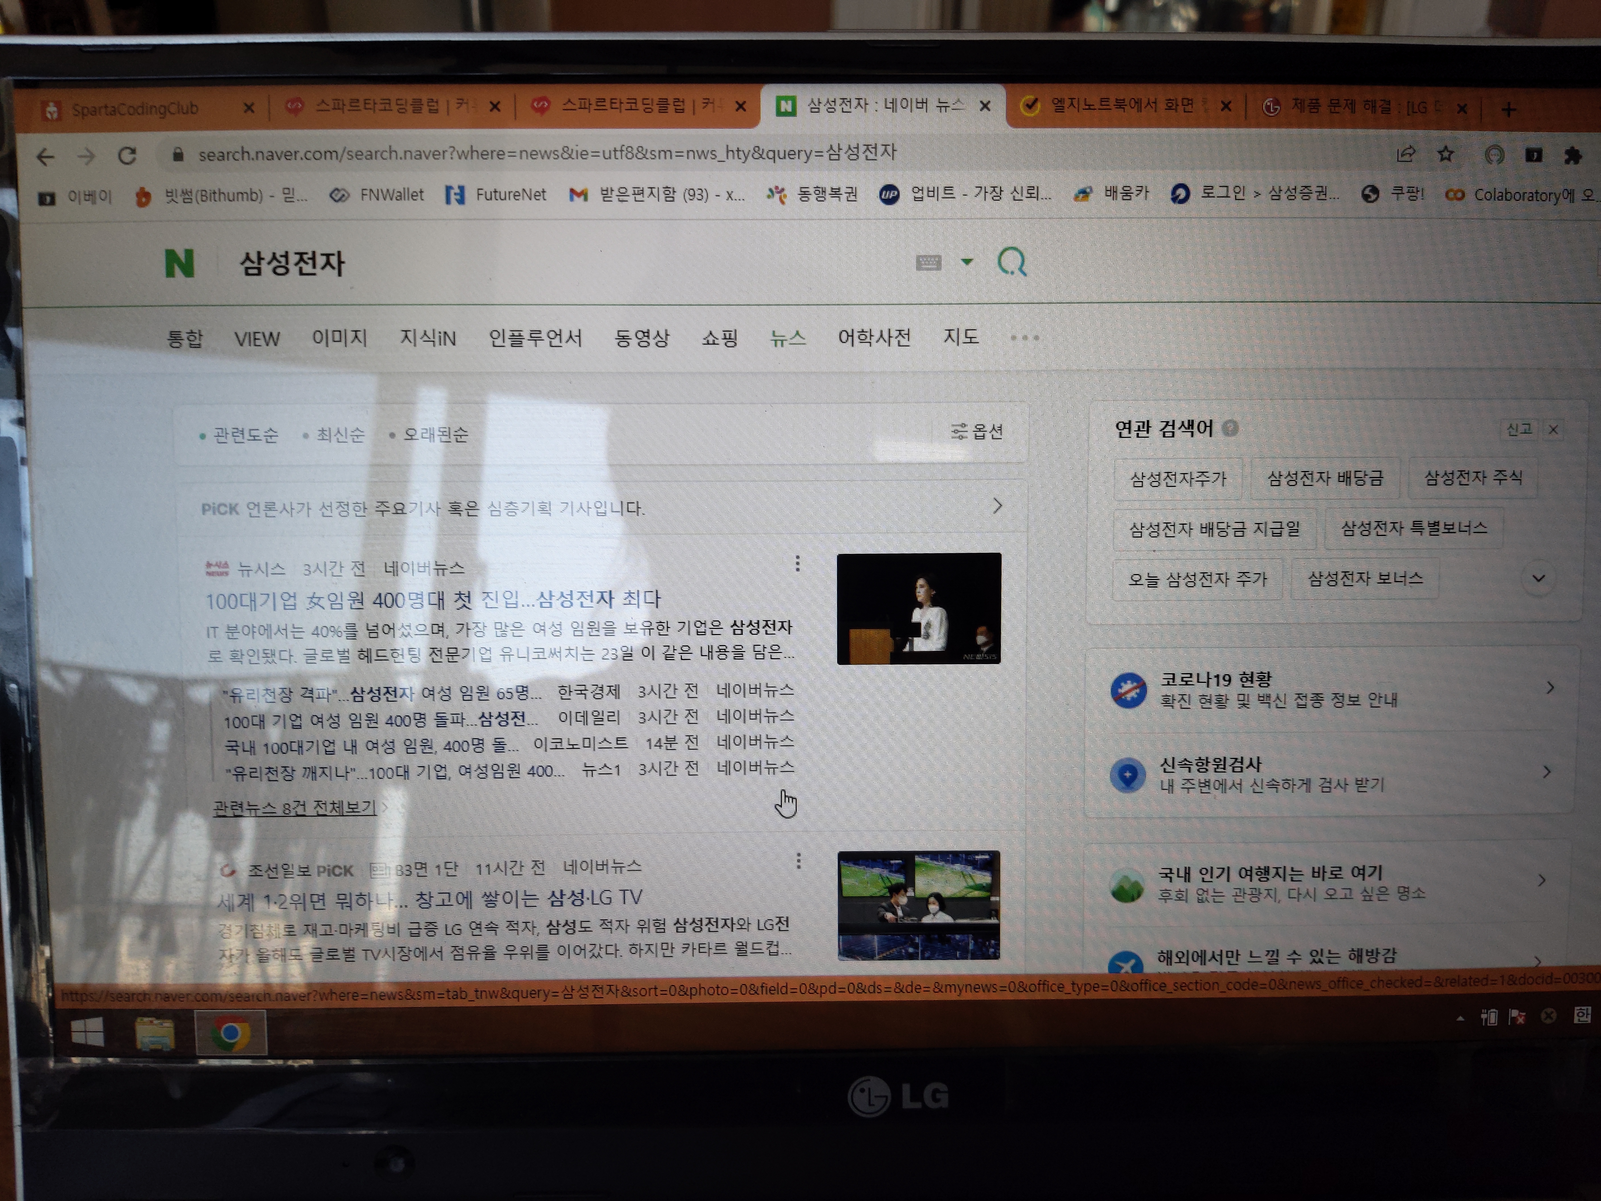Viewport: 1601px width, 1201px height.
Task: Open a new browser tab with plus
Action: click(x=1508, y=109)
